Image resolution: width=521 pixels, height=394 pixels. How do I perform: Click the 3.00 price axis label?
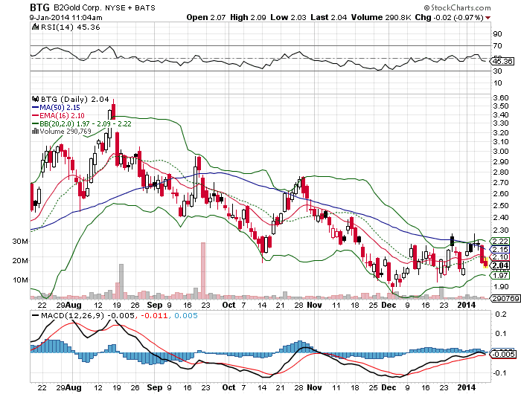coord(501,151)
